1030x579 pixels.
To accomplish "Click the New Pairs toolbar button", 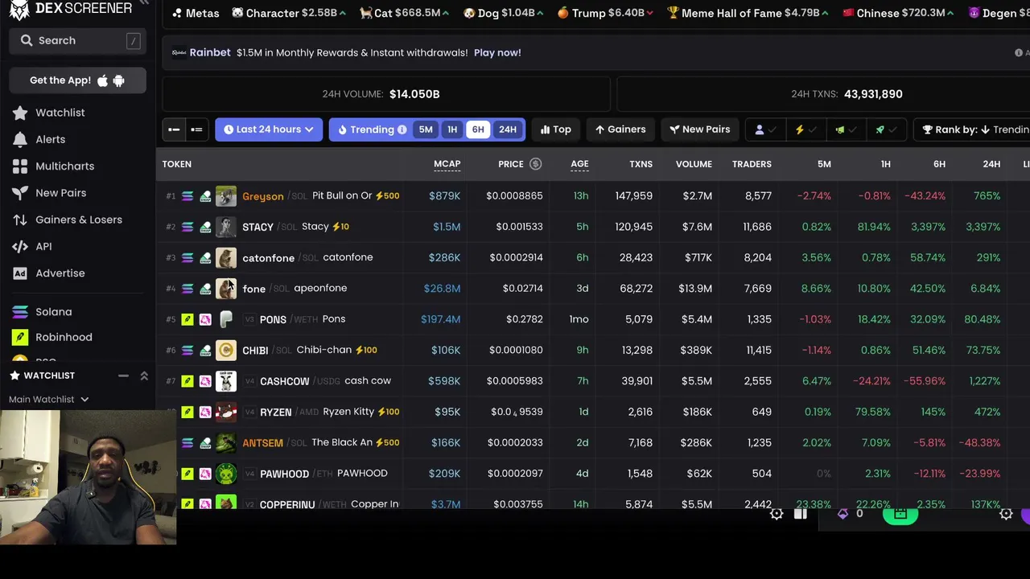I will pos(699,129).
